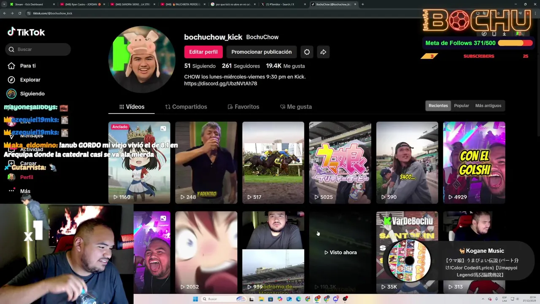Sort videos by Más antiguos

(488, 106)
